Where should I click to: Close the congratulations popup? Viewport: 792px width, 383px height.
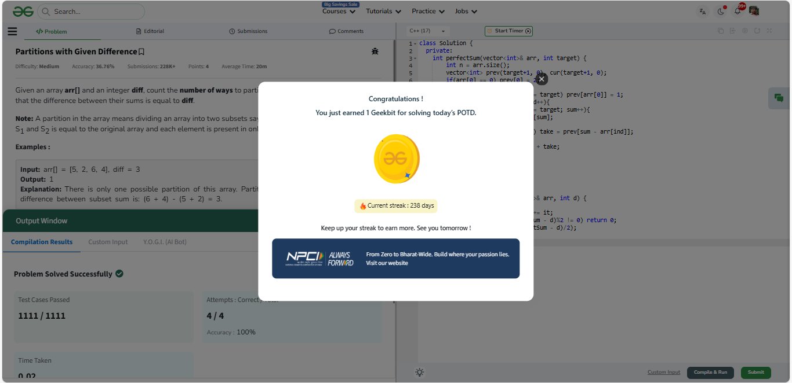tap(542, 79)
